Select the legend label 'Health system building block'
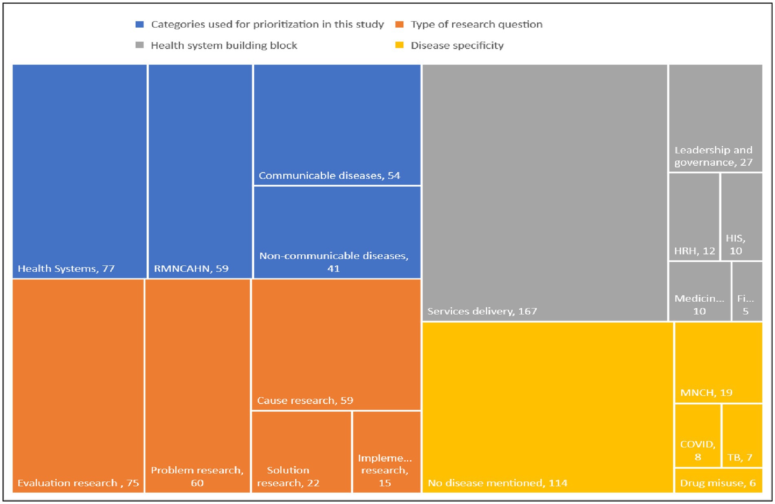 224,45
